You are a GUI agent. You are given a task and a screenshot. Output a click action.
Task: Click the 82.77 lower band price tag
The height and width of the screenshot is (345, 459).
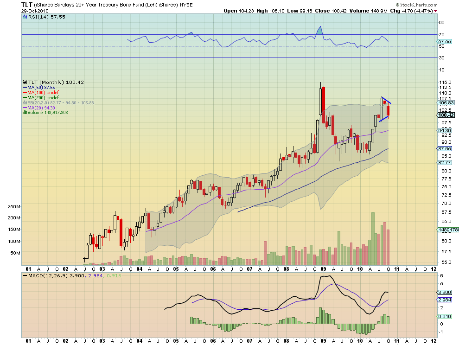(445, 163)
